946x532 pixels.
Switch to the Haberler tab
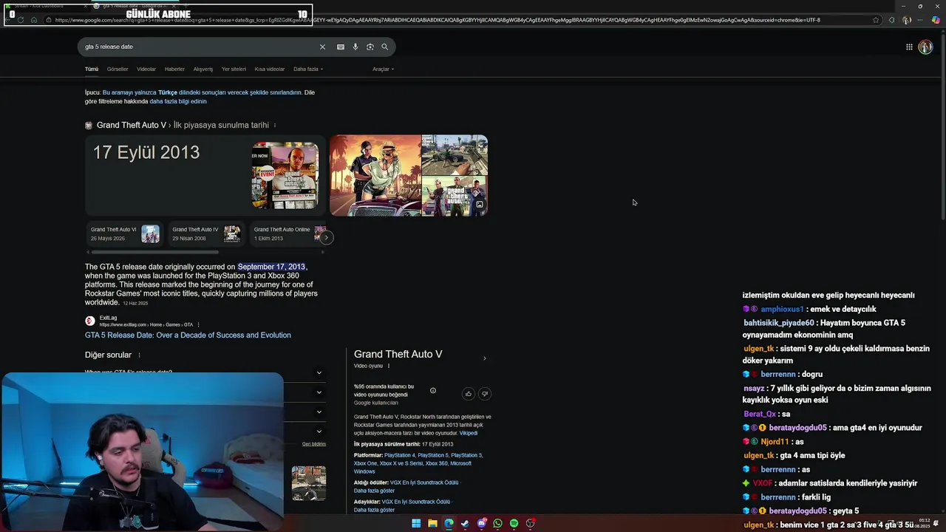(x=174, y=69)
